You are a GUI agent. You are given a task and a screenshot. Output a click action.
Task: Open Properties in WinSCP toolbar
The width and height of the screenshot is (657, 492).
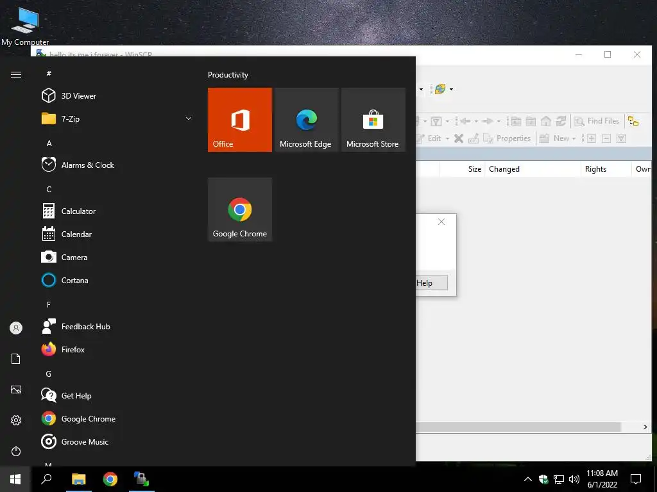coord(507,138)
